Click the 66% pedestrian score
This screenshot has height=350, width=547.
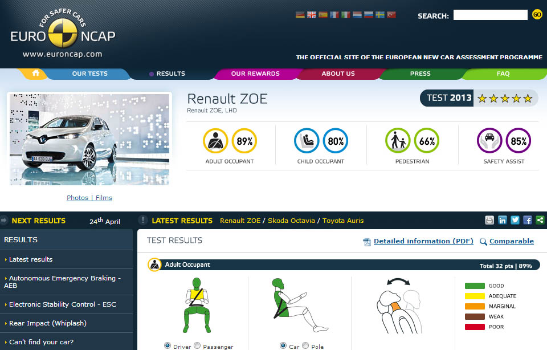point(427,141)
